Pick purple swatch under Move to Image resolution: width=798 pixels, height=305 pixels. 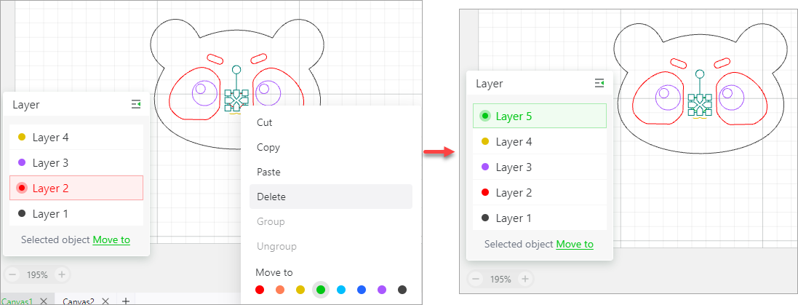[382, 290]
